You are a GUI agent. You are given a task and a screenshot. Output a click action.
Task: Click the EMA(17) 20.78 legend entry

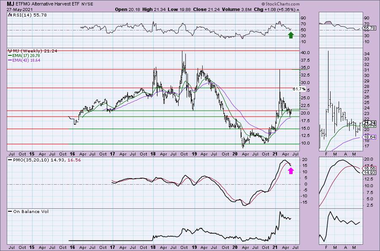[x=26, y=55]
